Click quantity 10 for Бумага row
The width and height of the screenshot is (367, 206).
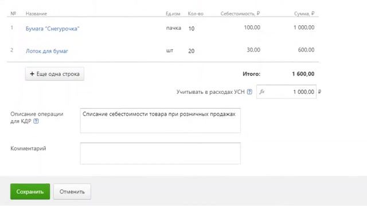[192, 29]
